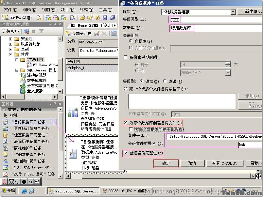Click the Microsoft SQL Server taskbar button

74,191
